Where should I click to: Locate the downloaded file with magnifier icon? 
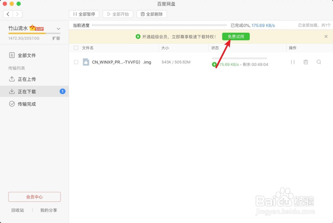[x=319, y=62]
